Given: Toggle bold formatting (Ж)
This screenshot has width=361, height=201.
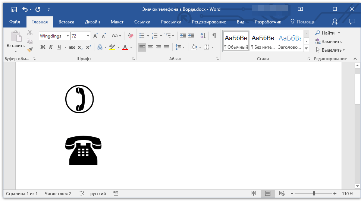Looking at the screenshot, I should (43, 47).
